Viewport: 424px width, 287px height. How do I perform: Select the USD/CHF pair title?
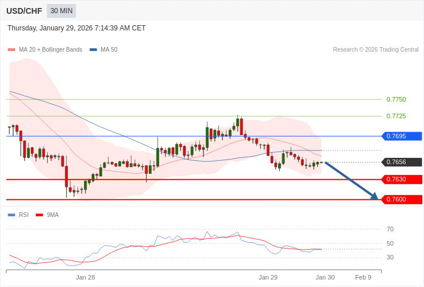coord(24,11)
